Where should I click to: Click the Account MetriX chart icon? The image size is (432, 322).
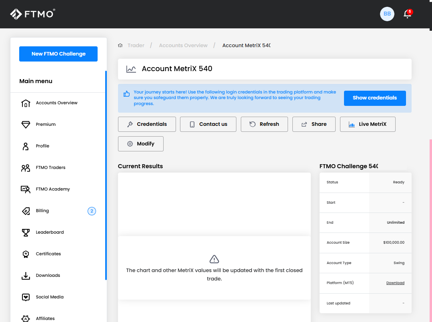131,69
